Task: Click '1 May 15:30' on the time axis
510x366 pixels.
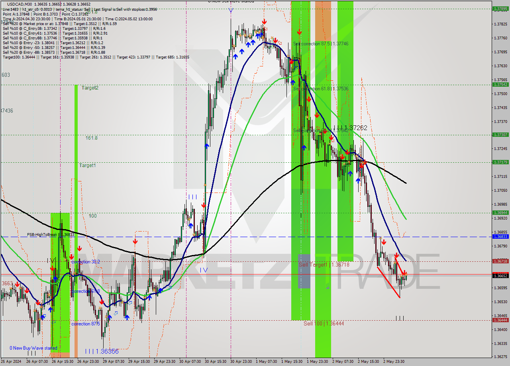Action: coord(292,362)
